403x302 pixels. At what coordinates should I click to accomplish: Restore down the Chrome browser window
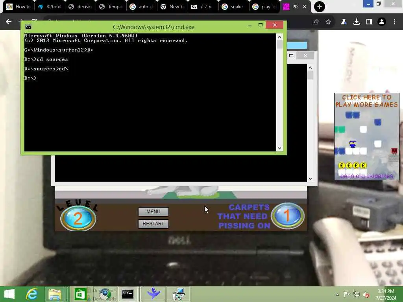coord(378,4)
